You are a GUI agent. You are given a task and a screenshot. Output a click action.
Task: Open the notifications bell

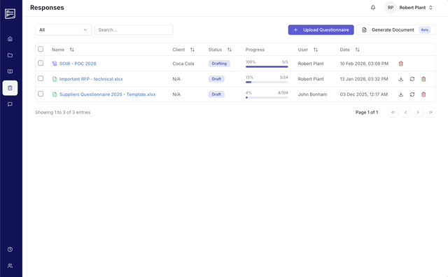[373, 8]
